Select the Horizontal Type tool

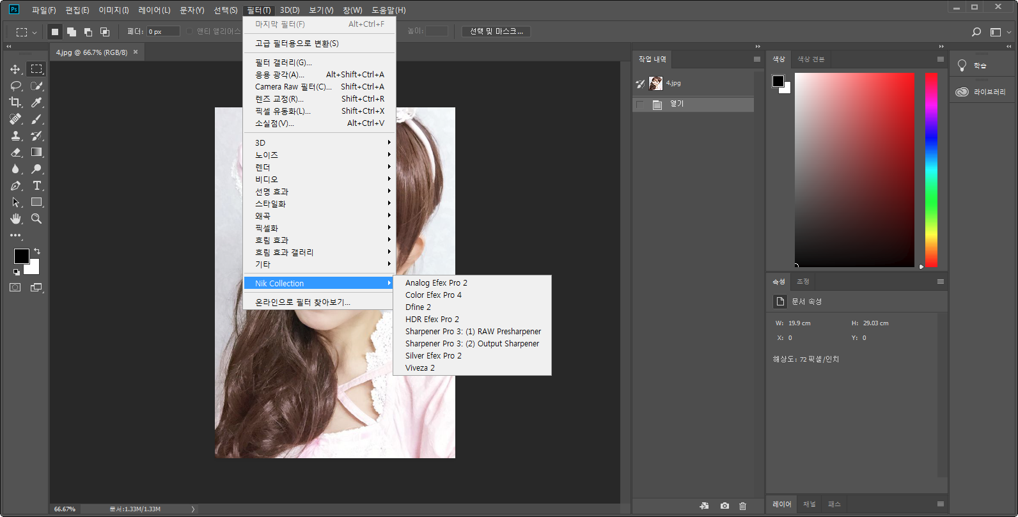36,185
